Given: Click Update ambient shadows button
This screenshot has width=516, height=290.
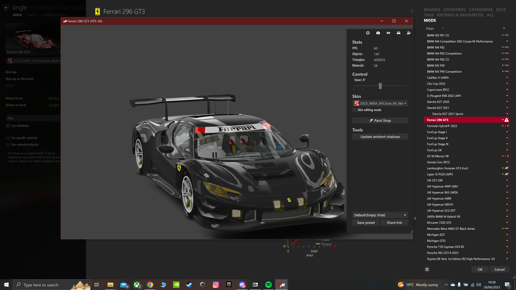Looking at the screenshot, I should click(380, 137).
